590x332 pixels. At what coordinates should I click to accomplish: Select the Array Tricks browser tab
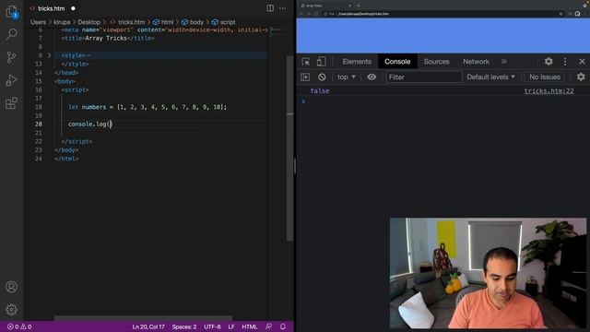click(325, 6)
